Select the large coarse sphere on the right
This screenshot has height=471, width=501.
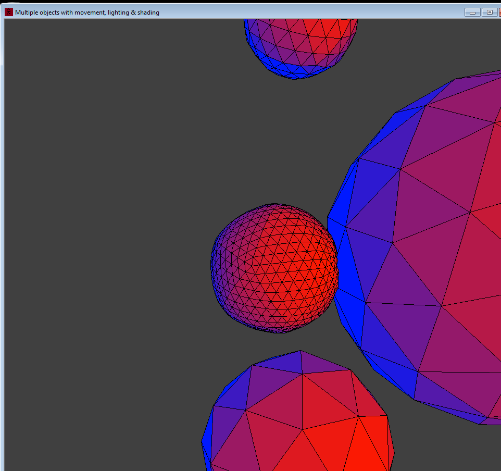point(414,247)
